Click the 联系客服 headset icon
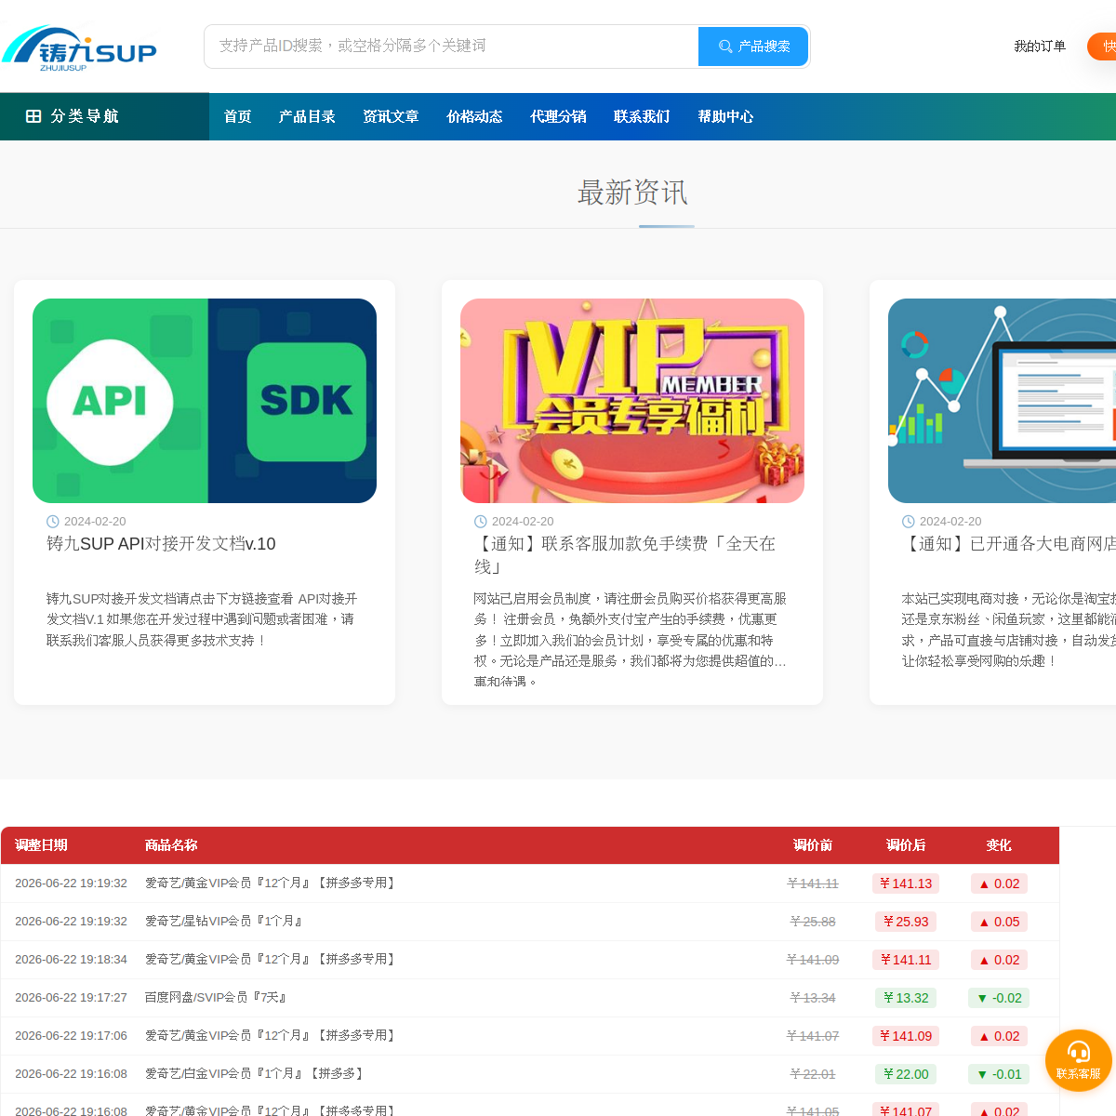 tap(1079, 1052)
